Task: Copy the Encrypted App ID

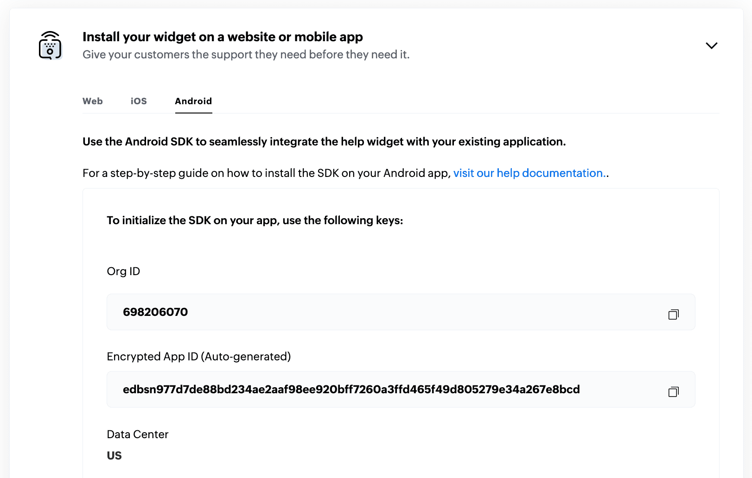Action: 673,392
